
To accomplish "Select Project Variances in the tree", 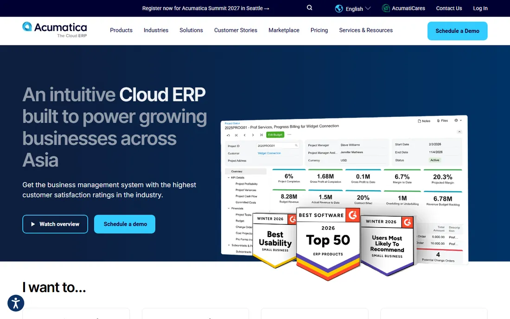I will tap(246, 190).
